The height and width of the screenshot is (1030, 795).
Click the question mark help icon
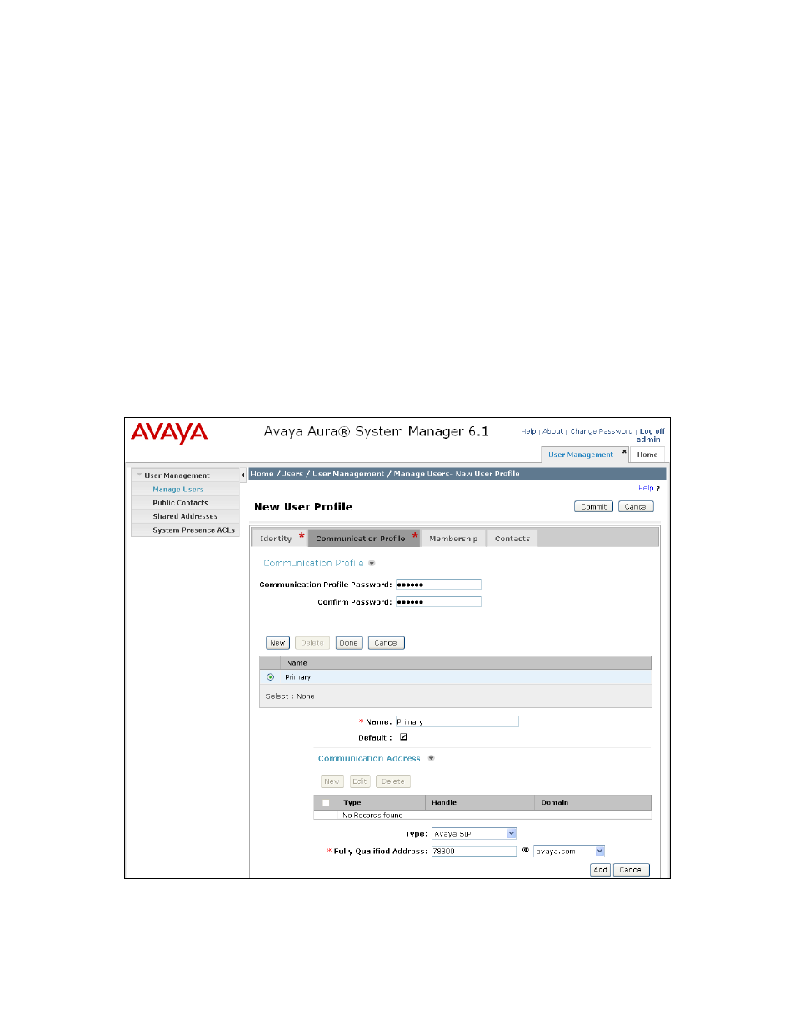(x=657, y=489)
